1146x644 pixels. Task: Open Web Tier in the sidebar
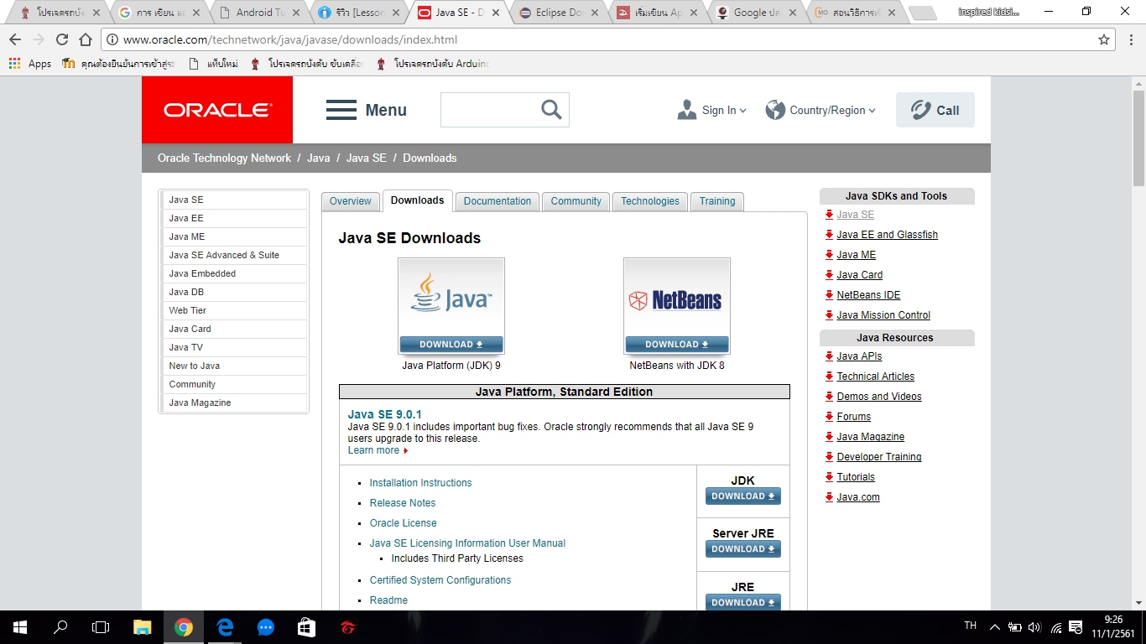[234, 310]
